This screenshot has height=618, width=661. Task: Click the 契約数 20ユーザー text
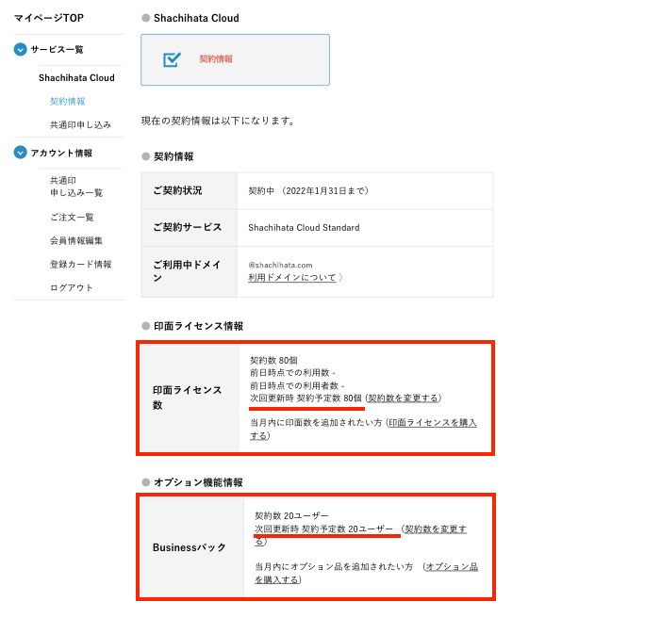291,515
